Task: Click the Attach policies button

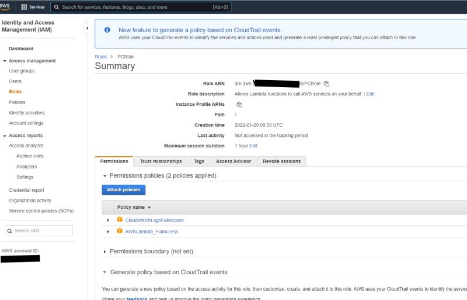Action: pyautogui.click(x=124, y=190)
